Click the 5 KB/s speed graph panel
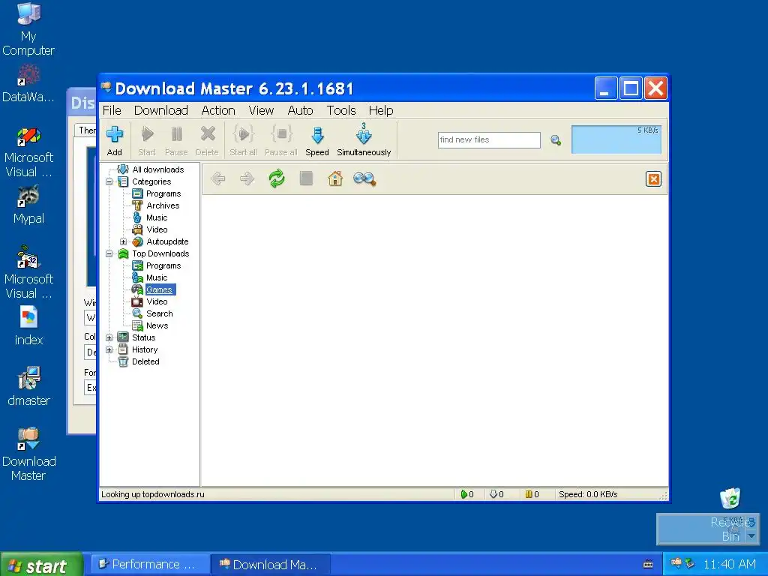This screenshot has height=576, width=768. point(616,139)
